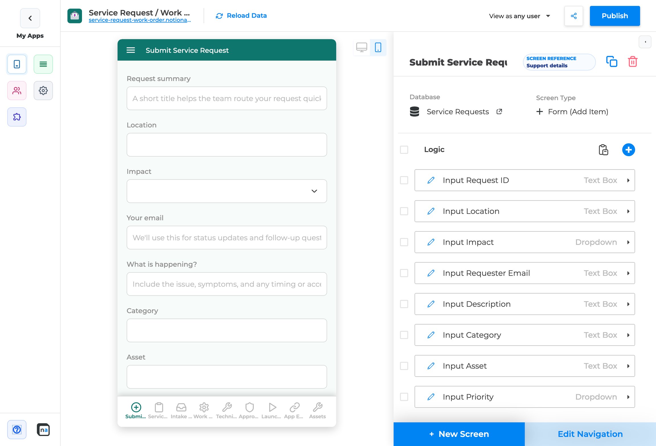Screen dimensions: 656x446
Task: Click the Your email input field
Action: click(227, 238)
